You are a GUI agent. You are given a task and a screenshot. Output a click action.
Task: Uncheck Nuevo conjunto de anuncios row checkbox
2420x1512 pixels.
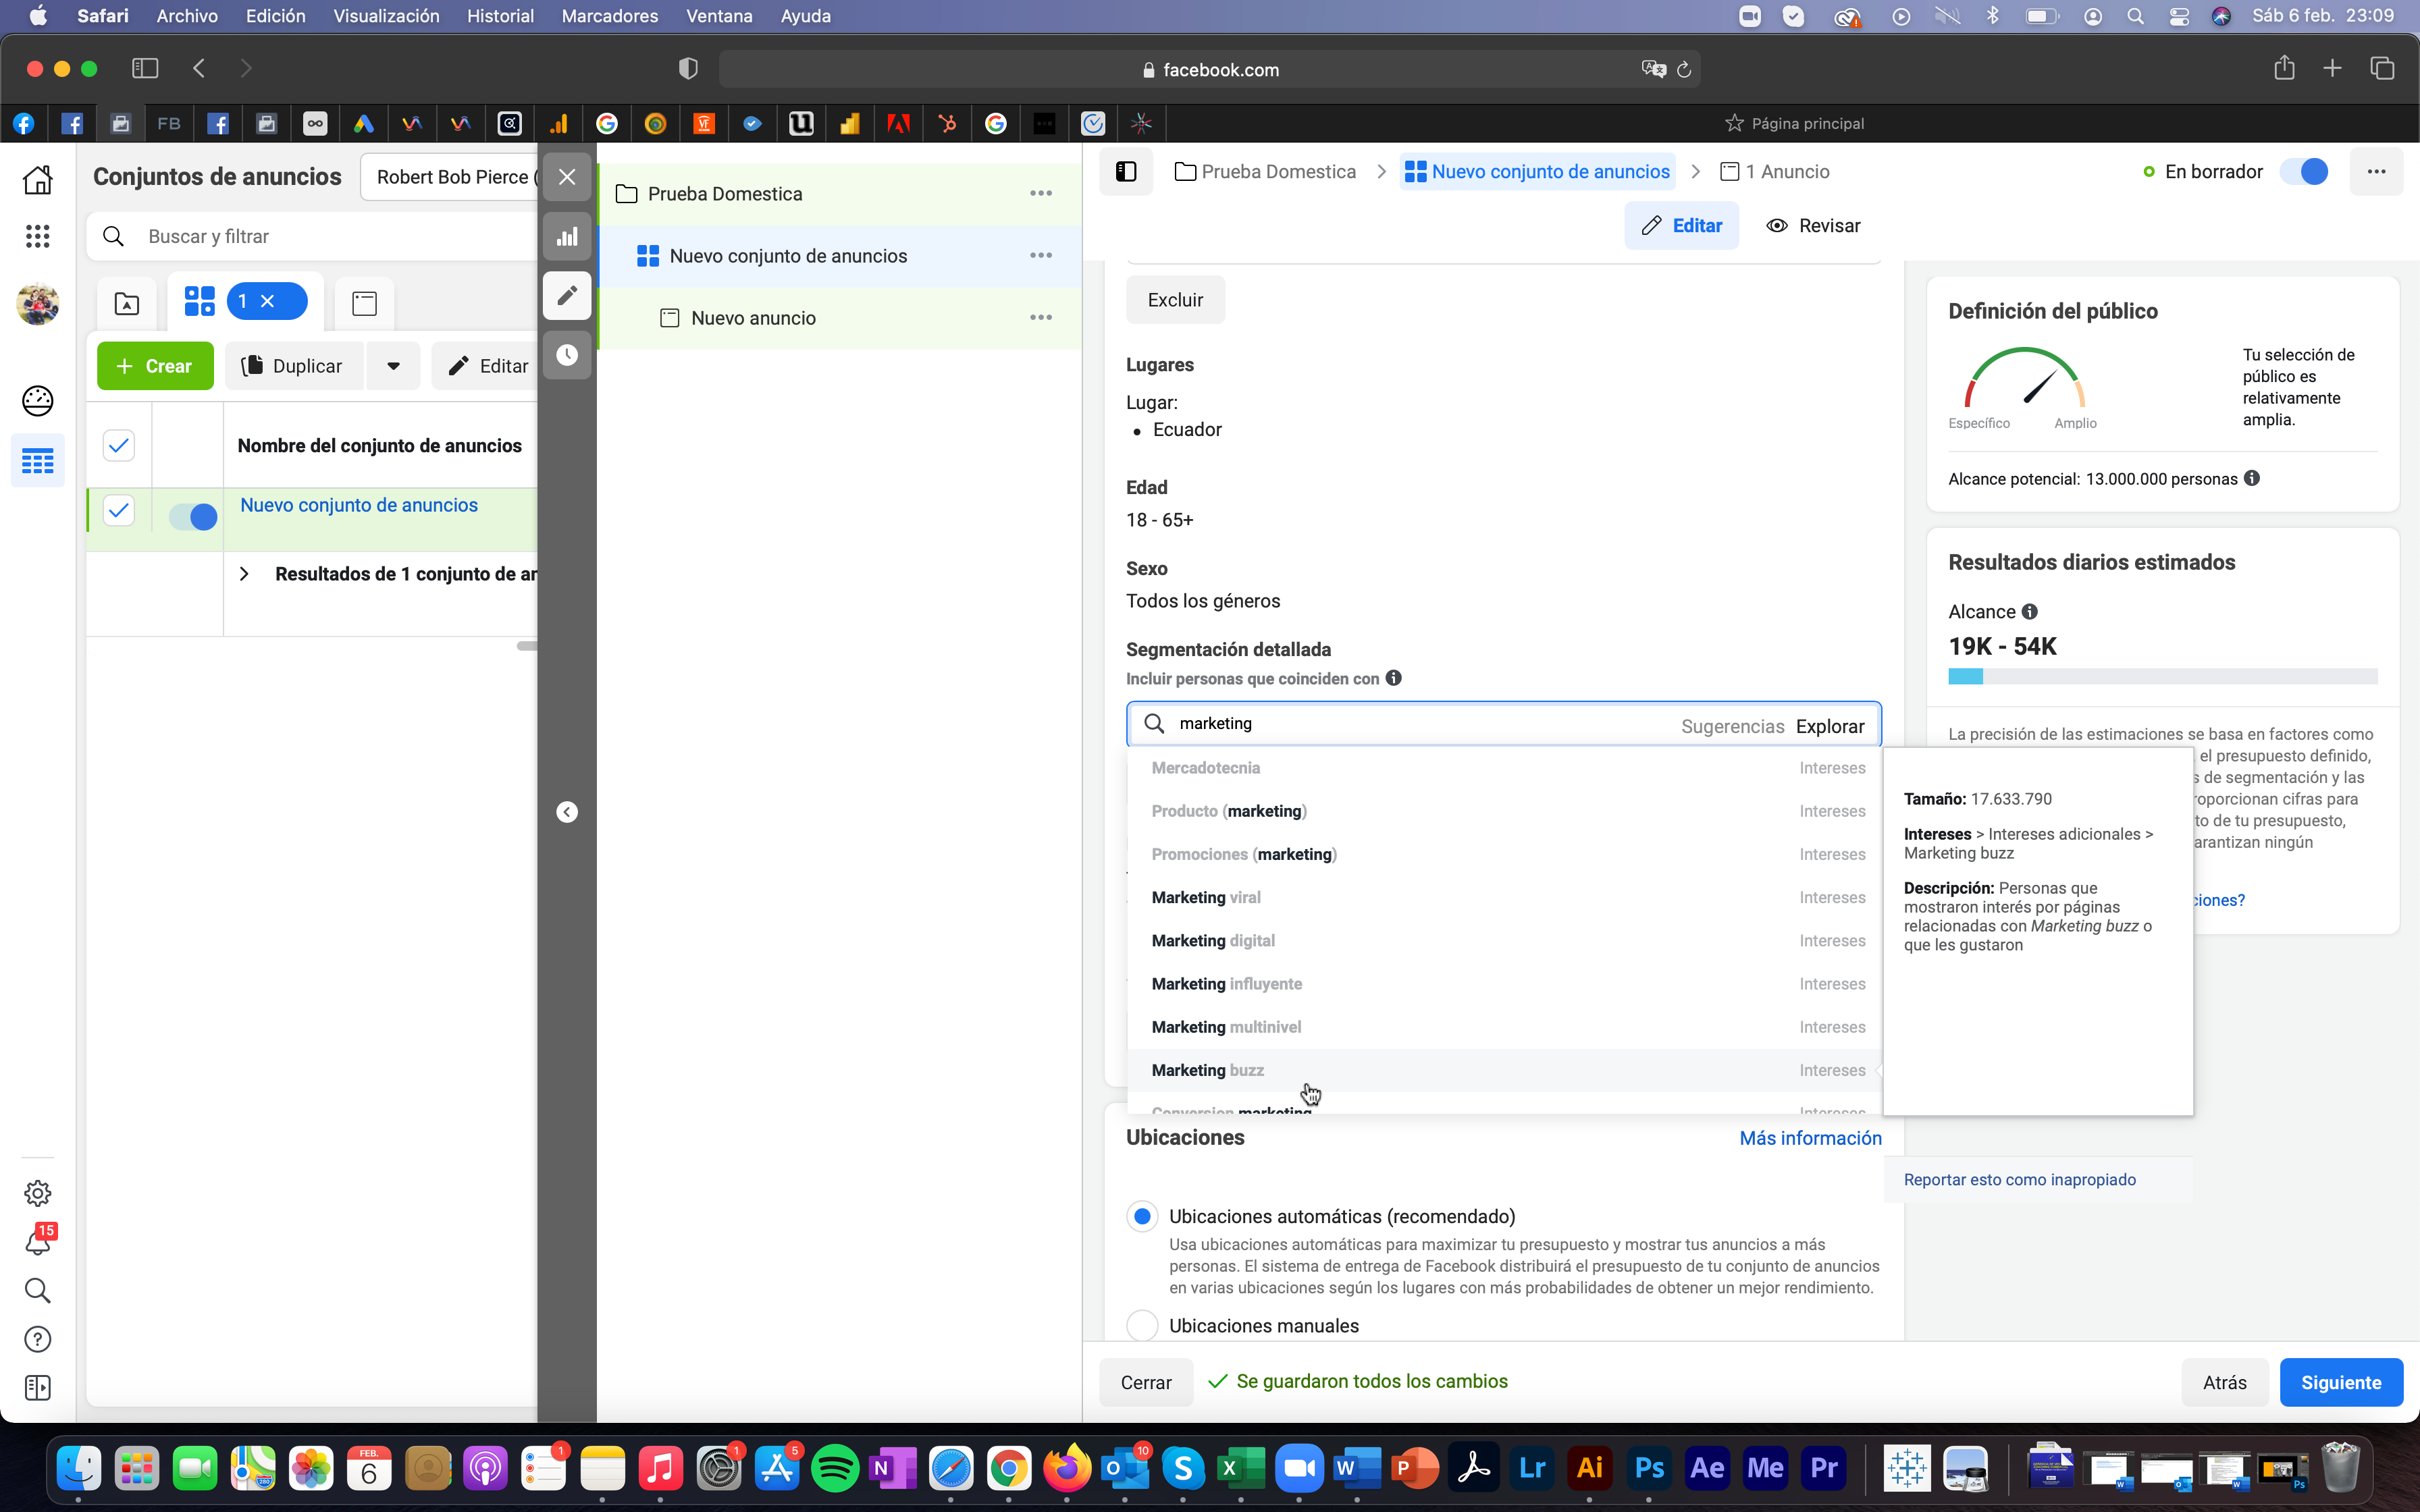click(x=119, y=511)
